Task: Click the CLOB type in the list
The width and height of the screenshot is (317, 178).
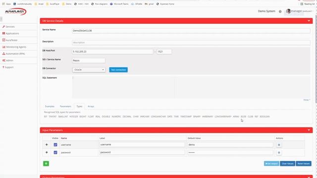Action: 250,117
